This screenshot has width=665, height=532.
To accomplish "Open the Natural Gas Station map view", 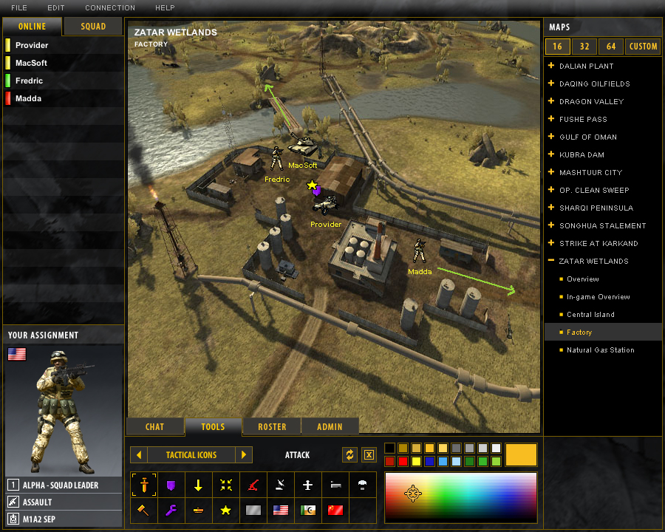I will point(600,350).
